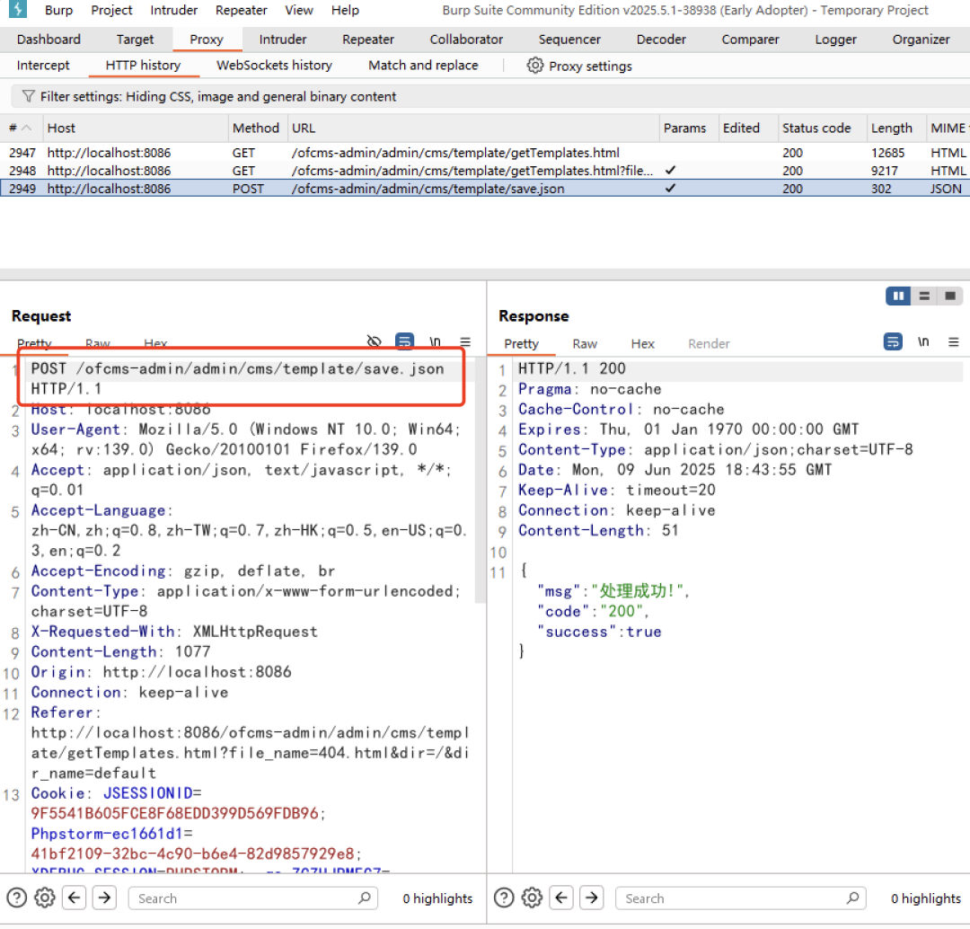Click the help icon below Response panel
Image resolution: width=970 pixels, height=929 pixels.
[x=504, y=898]
